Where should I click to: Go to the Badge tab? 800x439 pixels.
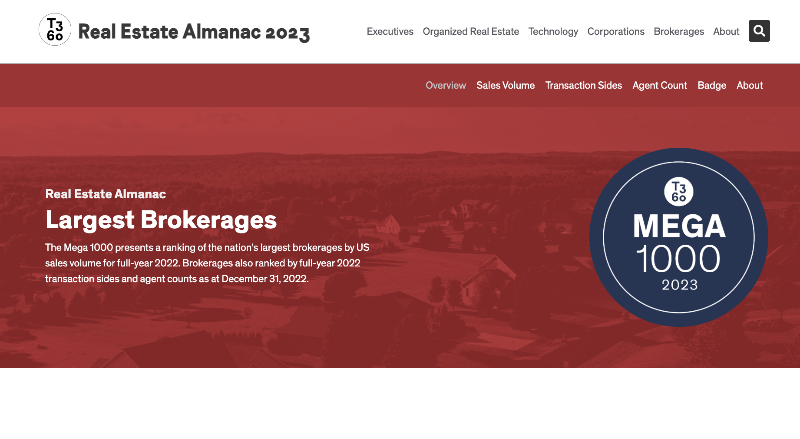pos(712,85)
